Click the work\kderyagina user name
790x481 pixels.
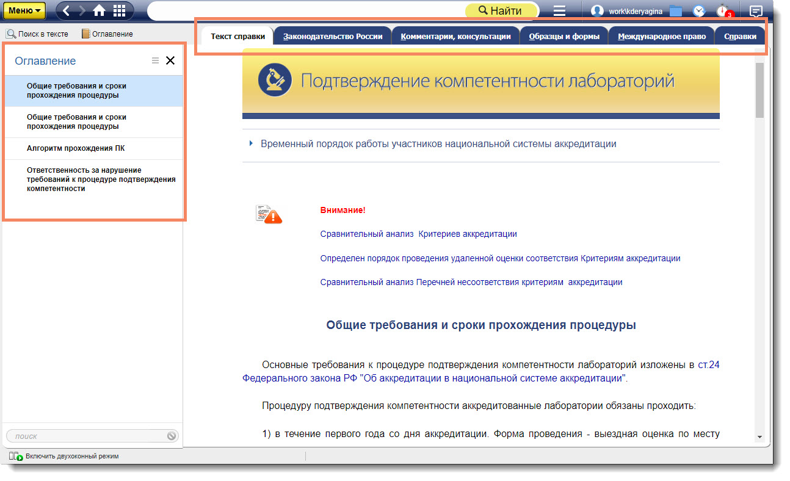pyautogui.click(x=636, y=11)
